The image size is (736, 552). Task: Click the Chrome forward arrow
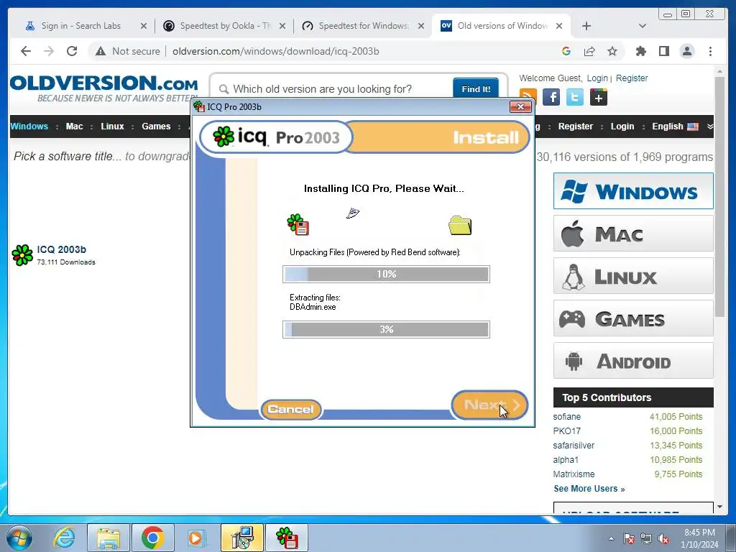[49, 51]
